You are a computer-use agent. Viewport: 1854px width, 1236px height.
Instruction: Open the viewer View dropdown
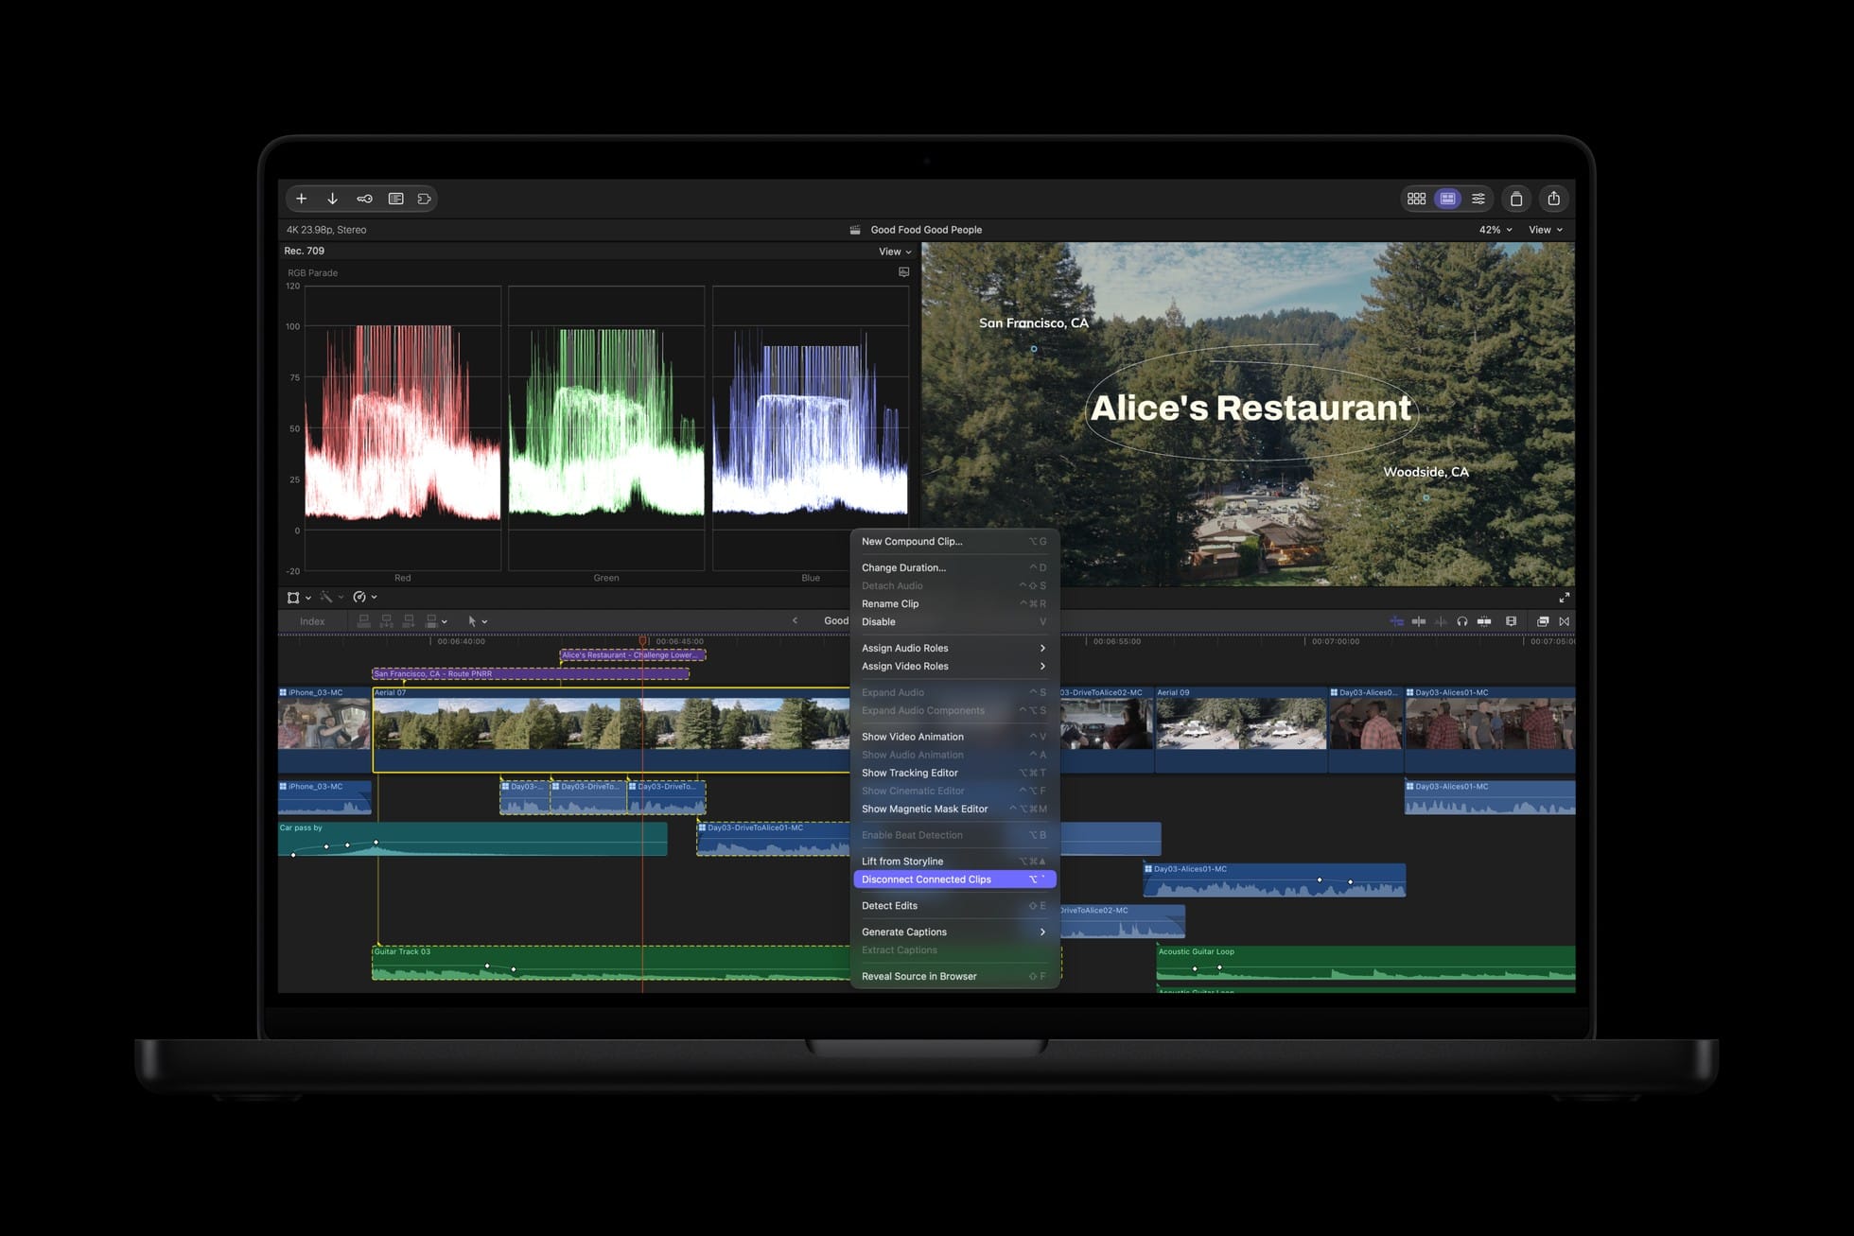[1546, 230]
